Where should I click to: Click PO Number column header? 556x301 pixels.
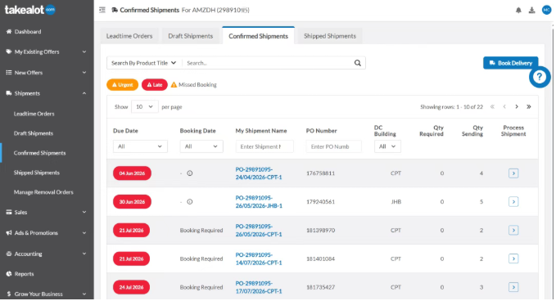tap(321, 131)
